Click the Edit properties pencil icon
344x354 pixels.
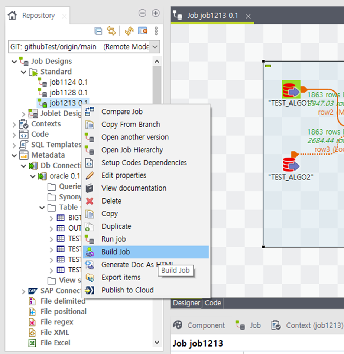click(90, 175)
